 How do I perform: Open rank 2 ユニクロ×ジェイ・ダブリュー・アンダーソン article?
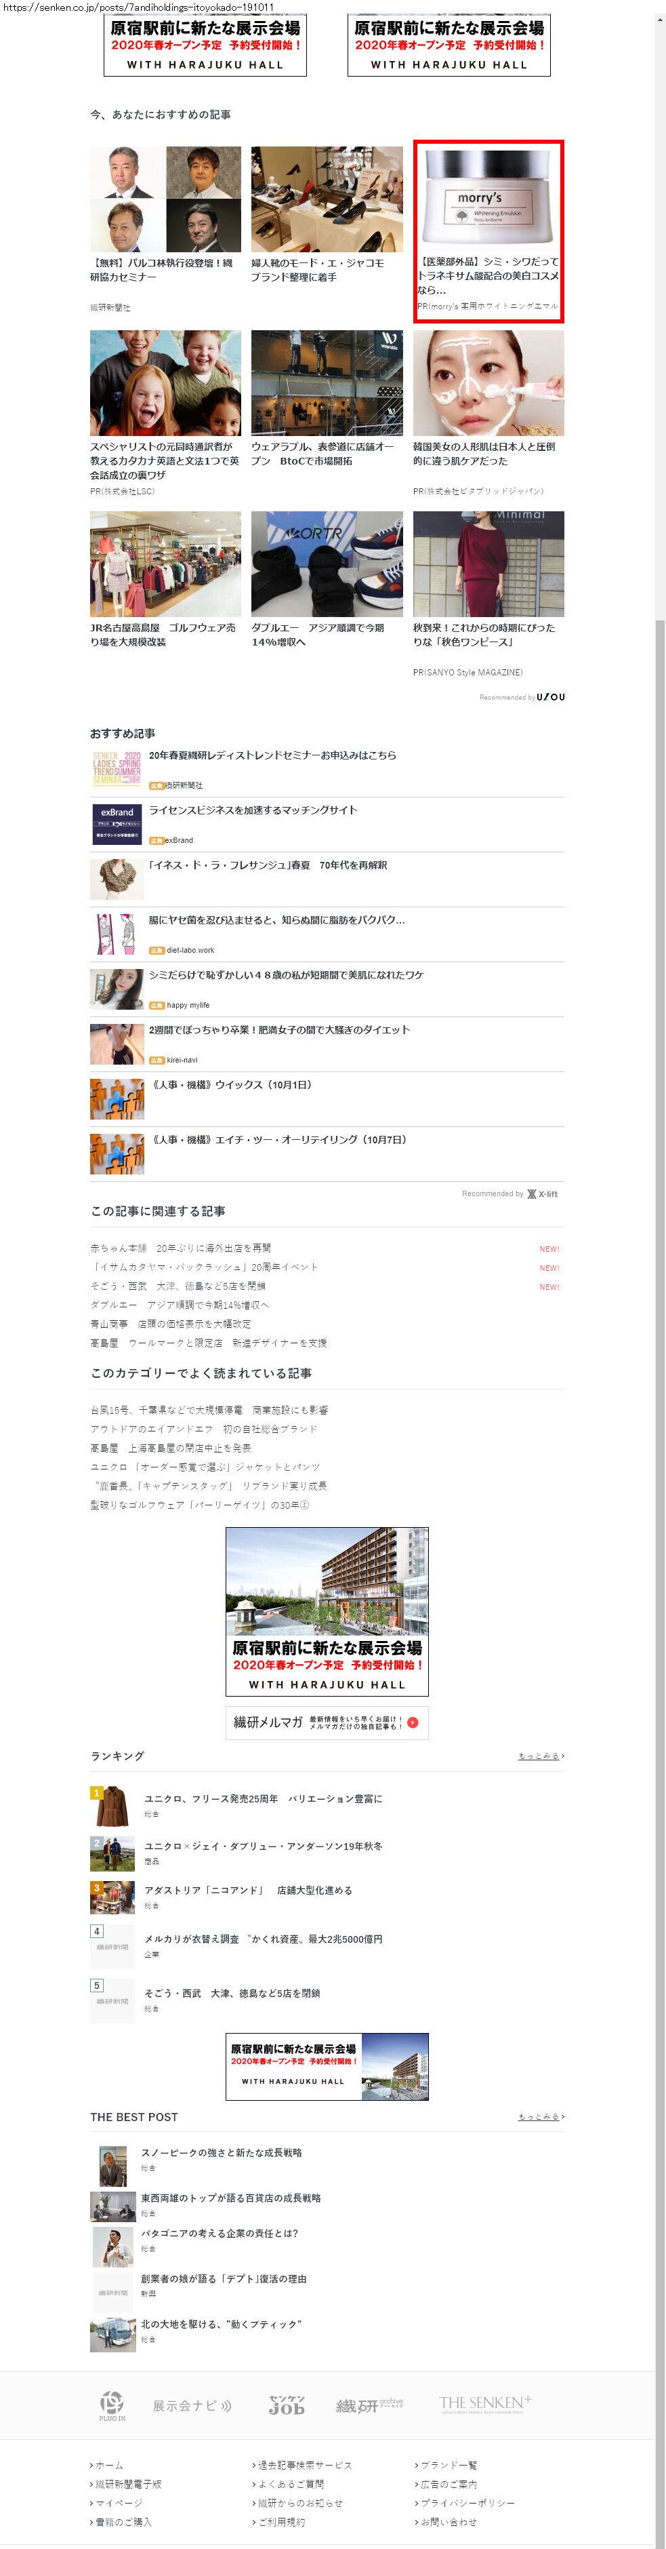[x=263, y=1846]
